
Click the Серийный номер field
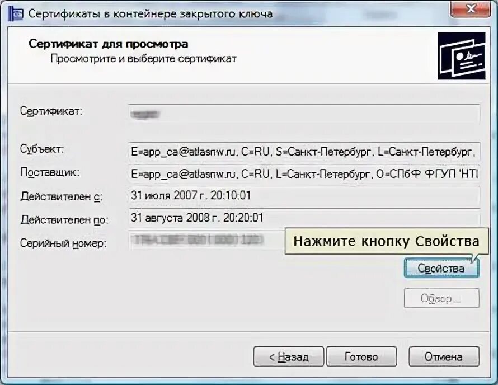coord(206,241)
